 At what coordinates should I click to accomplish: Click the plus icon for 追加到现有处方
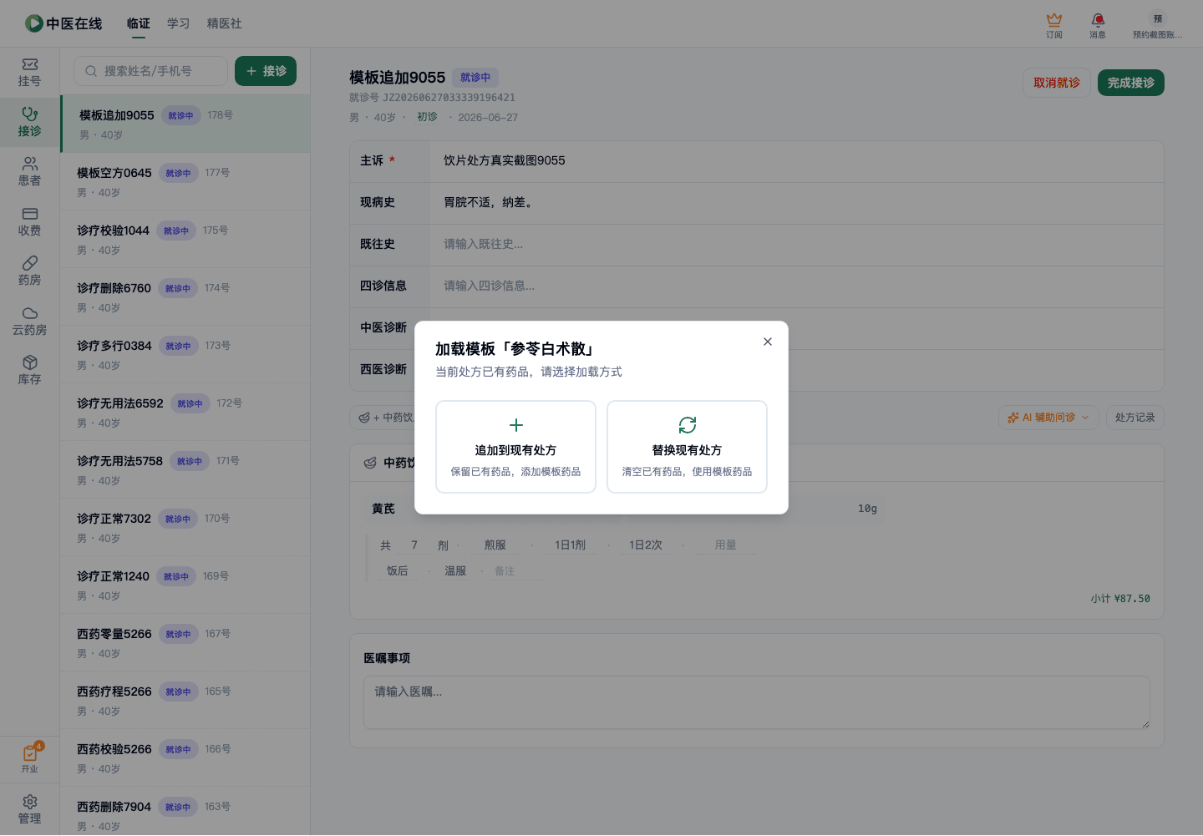(516, 425)
